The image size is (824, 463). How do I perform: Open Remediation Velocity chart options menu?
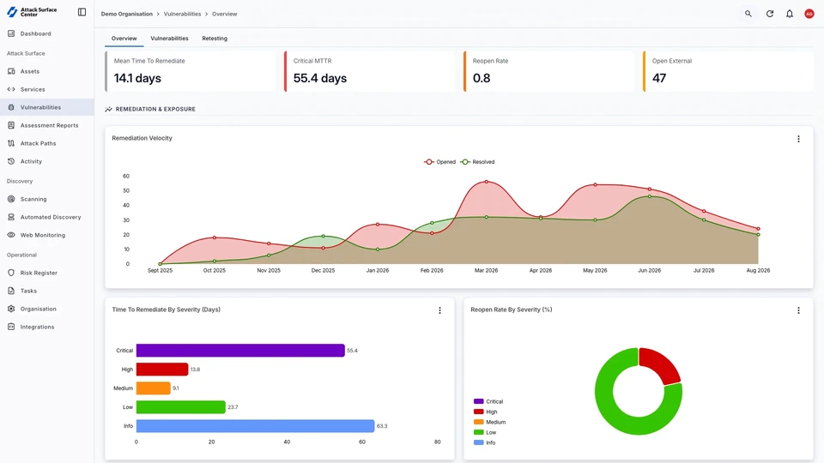(798, 139)
